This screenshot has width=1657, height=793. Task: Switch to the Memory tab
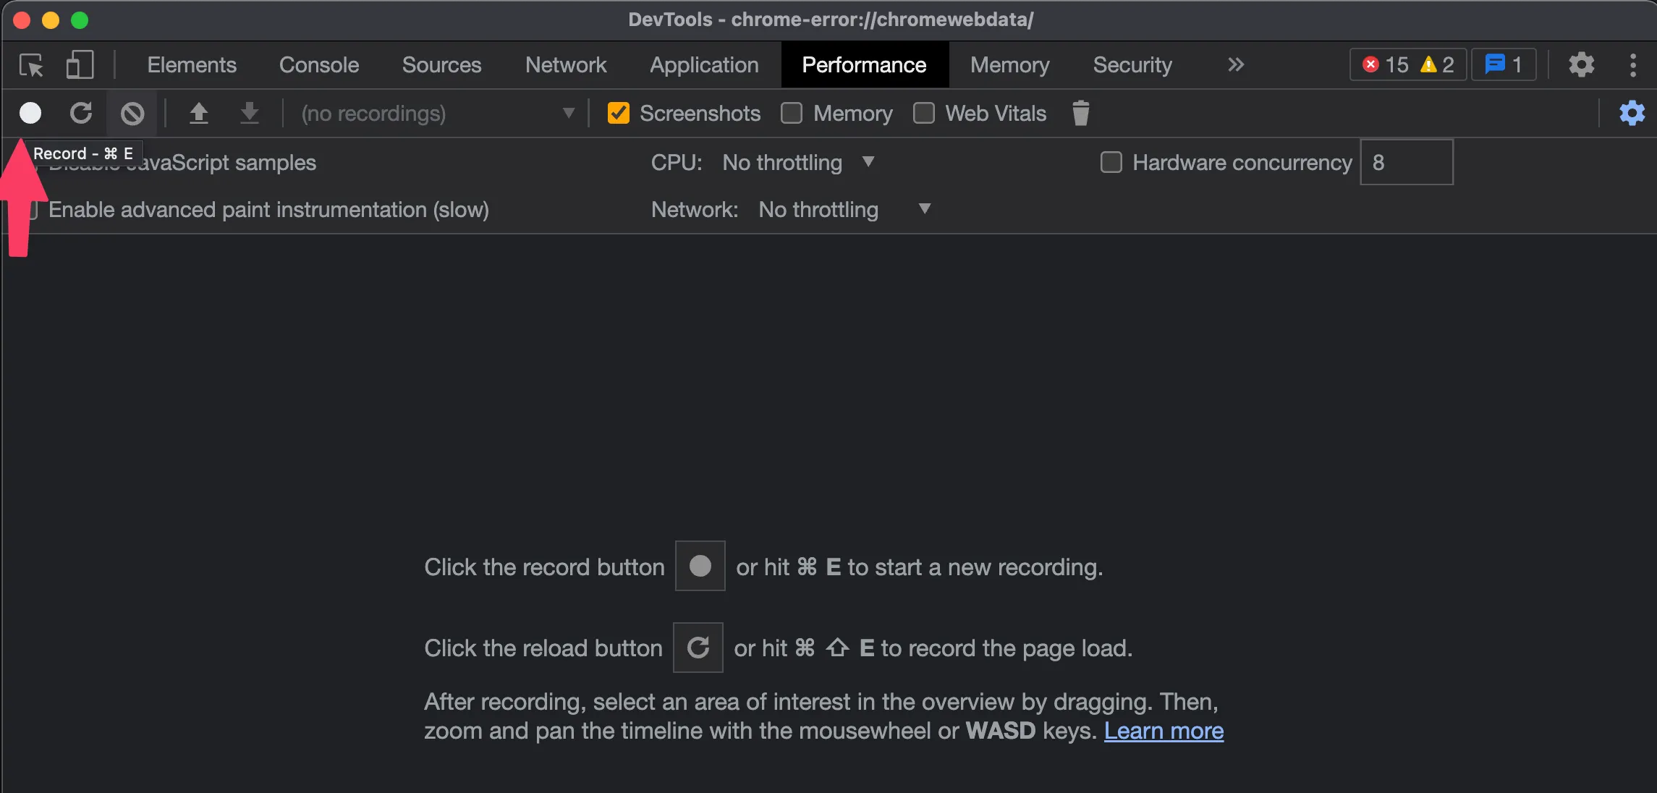pyautogui.click(x=1009, y=64)
